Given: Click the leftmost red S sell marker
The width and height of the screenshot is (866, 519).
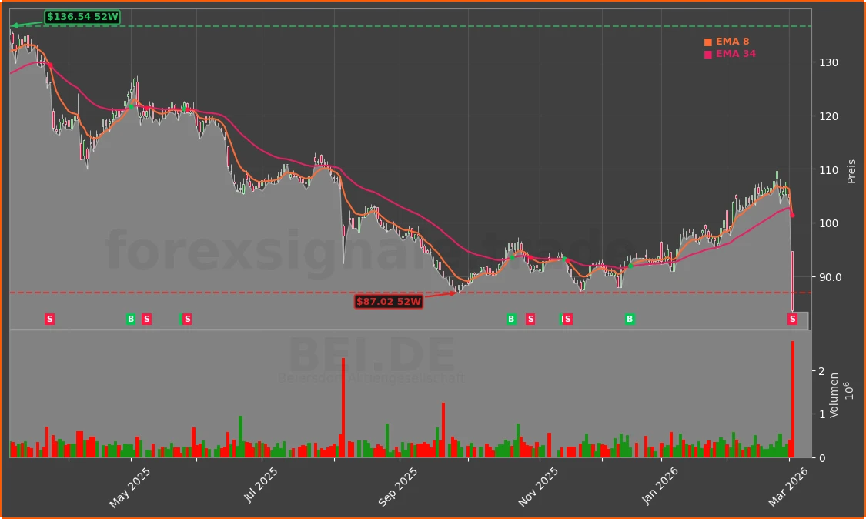Looking at the screenshot, I should (49, 318).
